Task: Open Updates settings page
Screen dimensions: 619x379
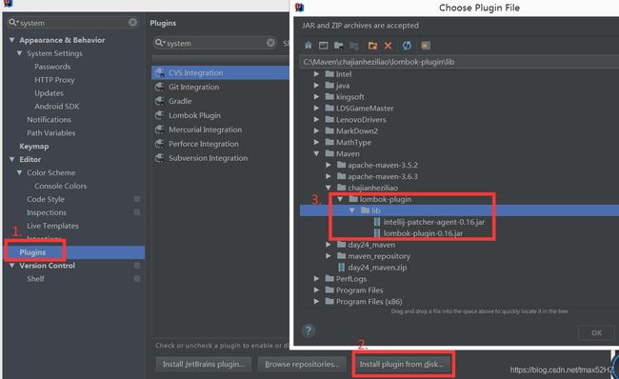Action: tap(49, 93)
